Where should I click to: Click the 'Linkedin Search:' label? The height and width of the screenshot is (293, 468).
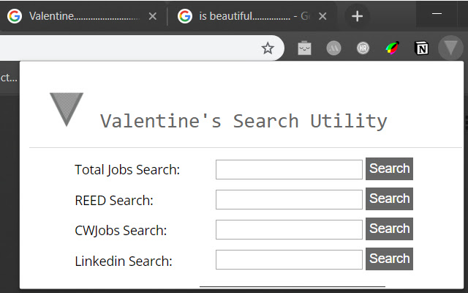click(124, 261)
